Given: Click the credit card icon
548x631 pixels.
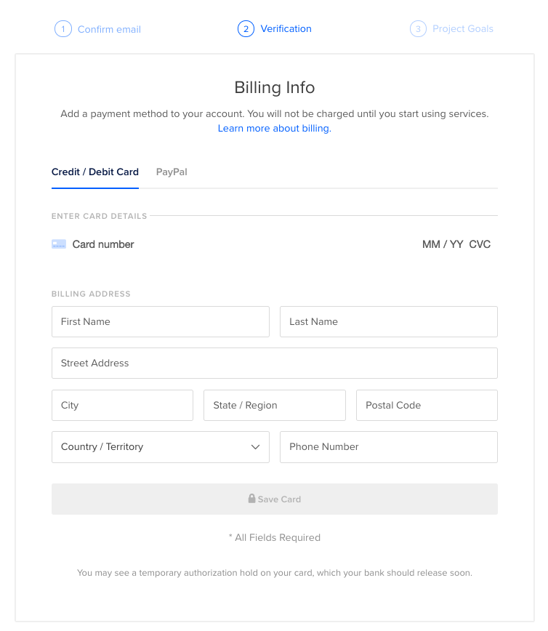Looking at the screenshot, I should click(x=59, y=244).
